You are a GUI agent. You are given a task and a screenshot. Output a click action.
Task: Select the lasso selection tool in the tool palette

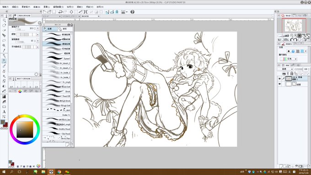point(4,40)
